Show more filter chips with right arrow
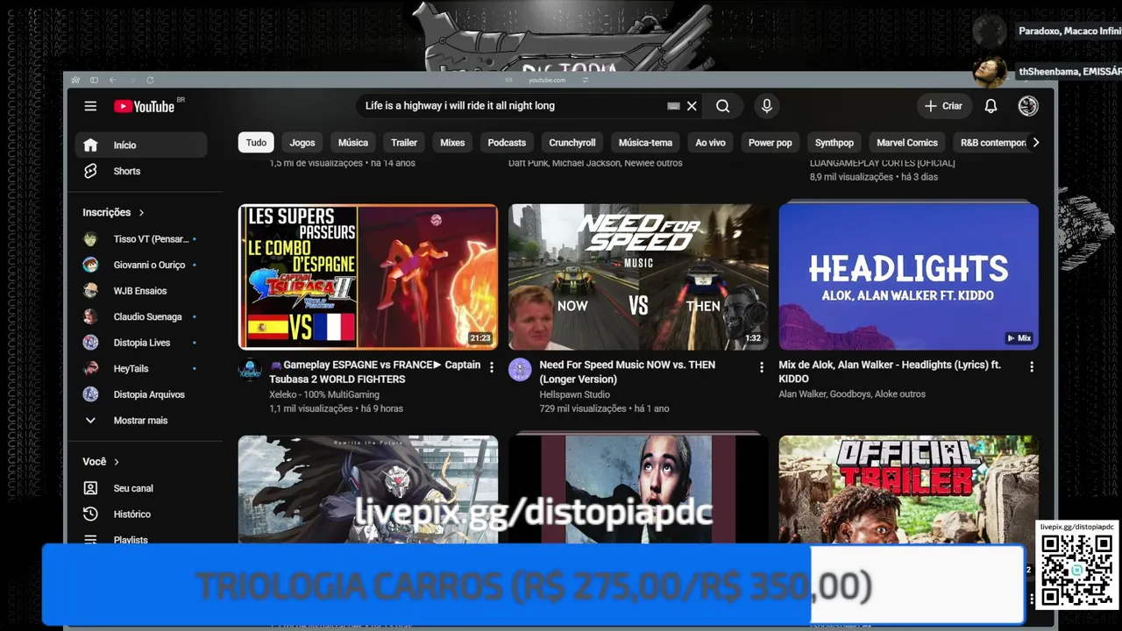The height and width of the screenshot is (631, 1122). (x=1035, y=143)
